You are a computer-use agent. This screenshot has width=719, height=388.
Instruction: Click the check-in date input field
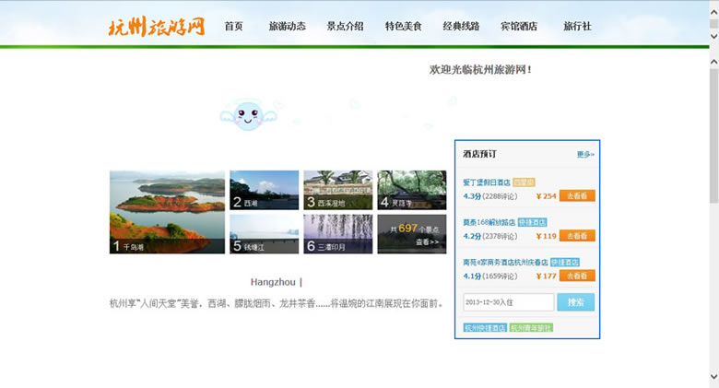click(x=508, y=302)
